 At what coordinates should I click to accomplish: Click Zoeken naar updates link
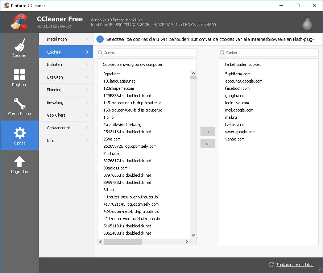point(295,265)
